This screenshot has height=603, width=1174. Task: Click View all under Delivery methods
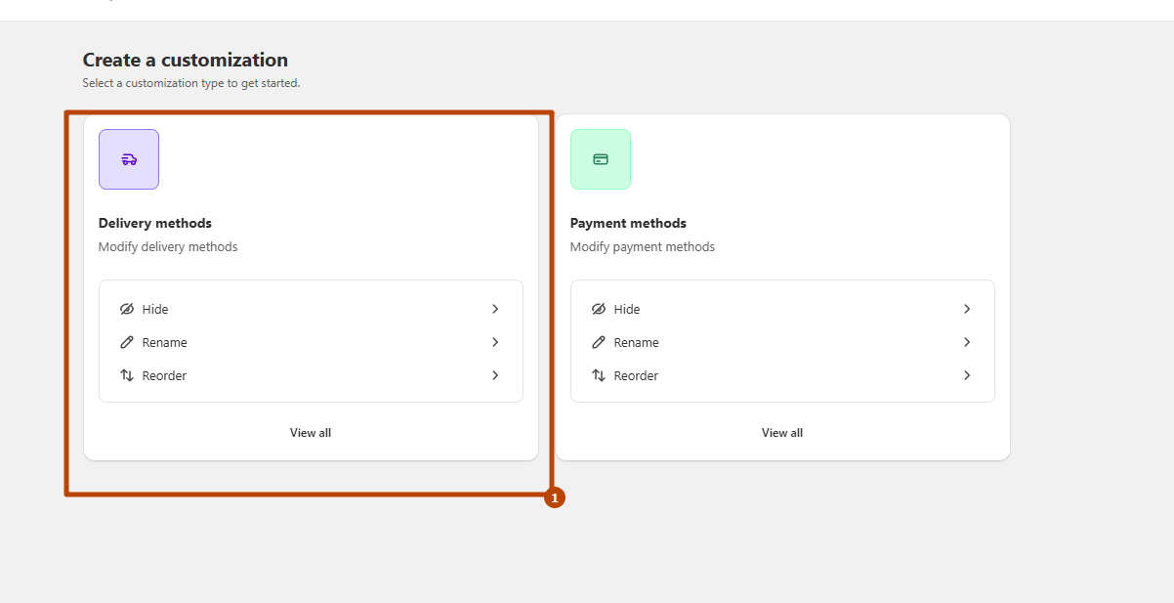click(311, 433)
